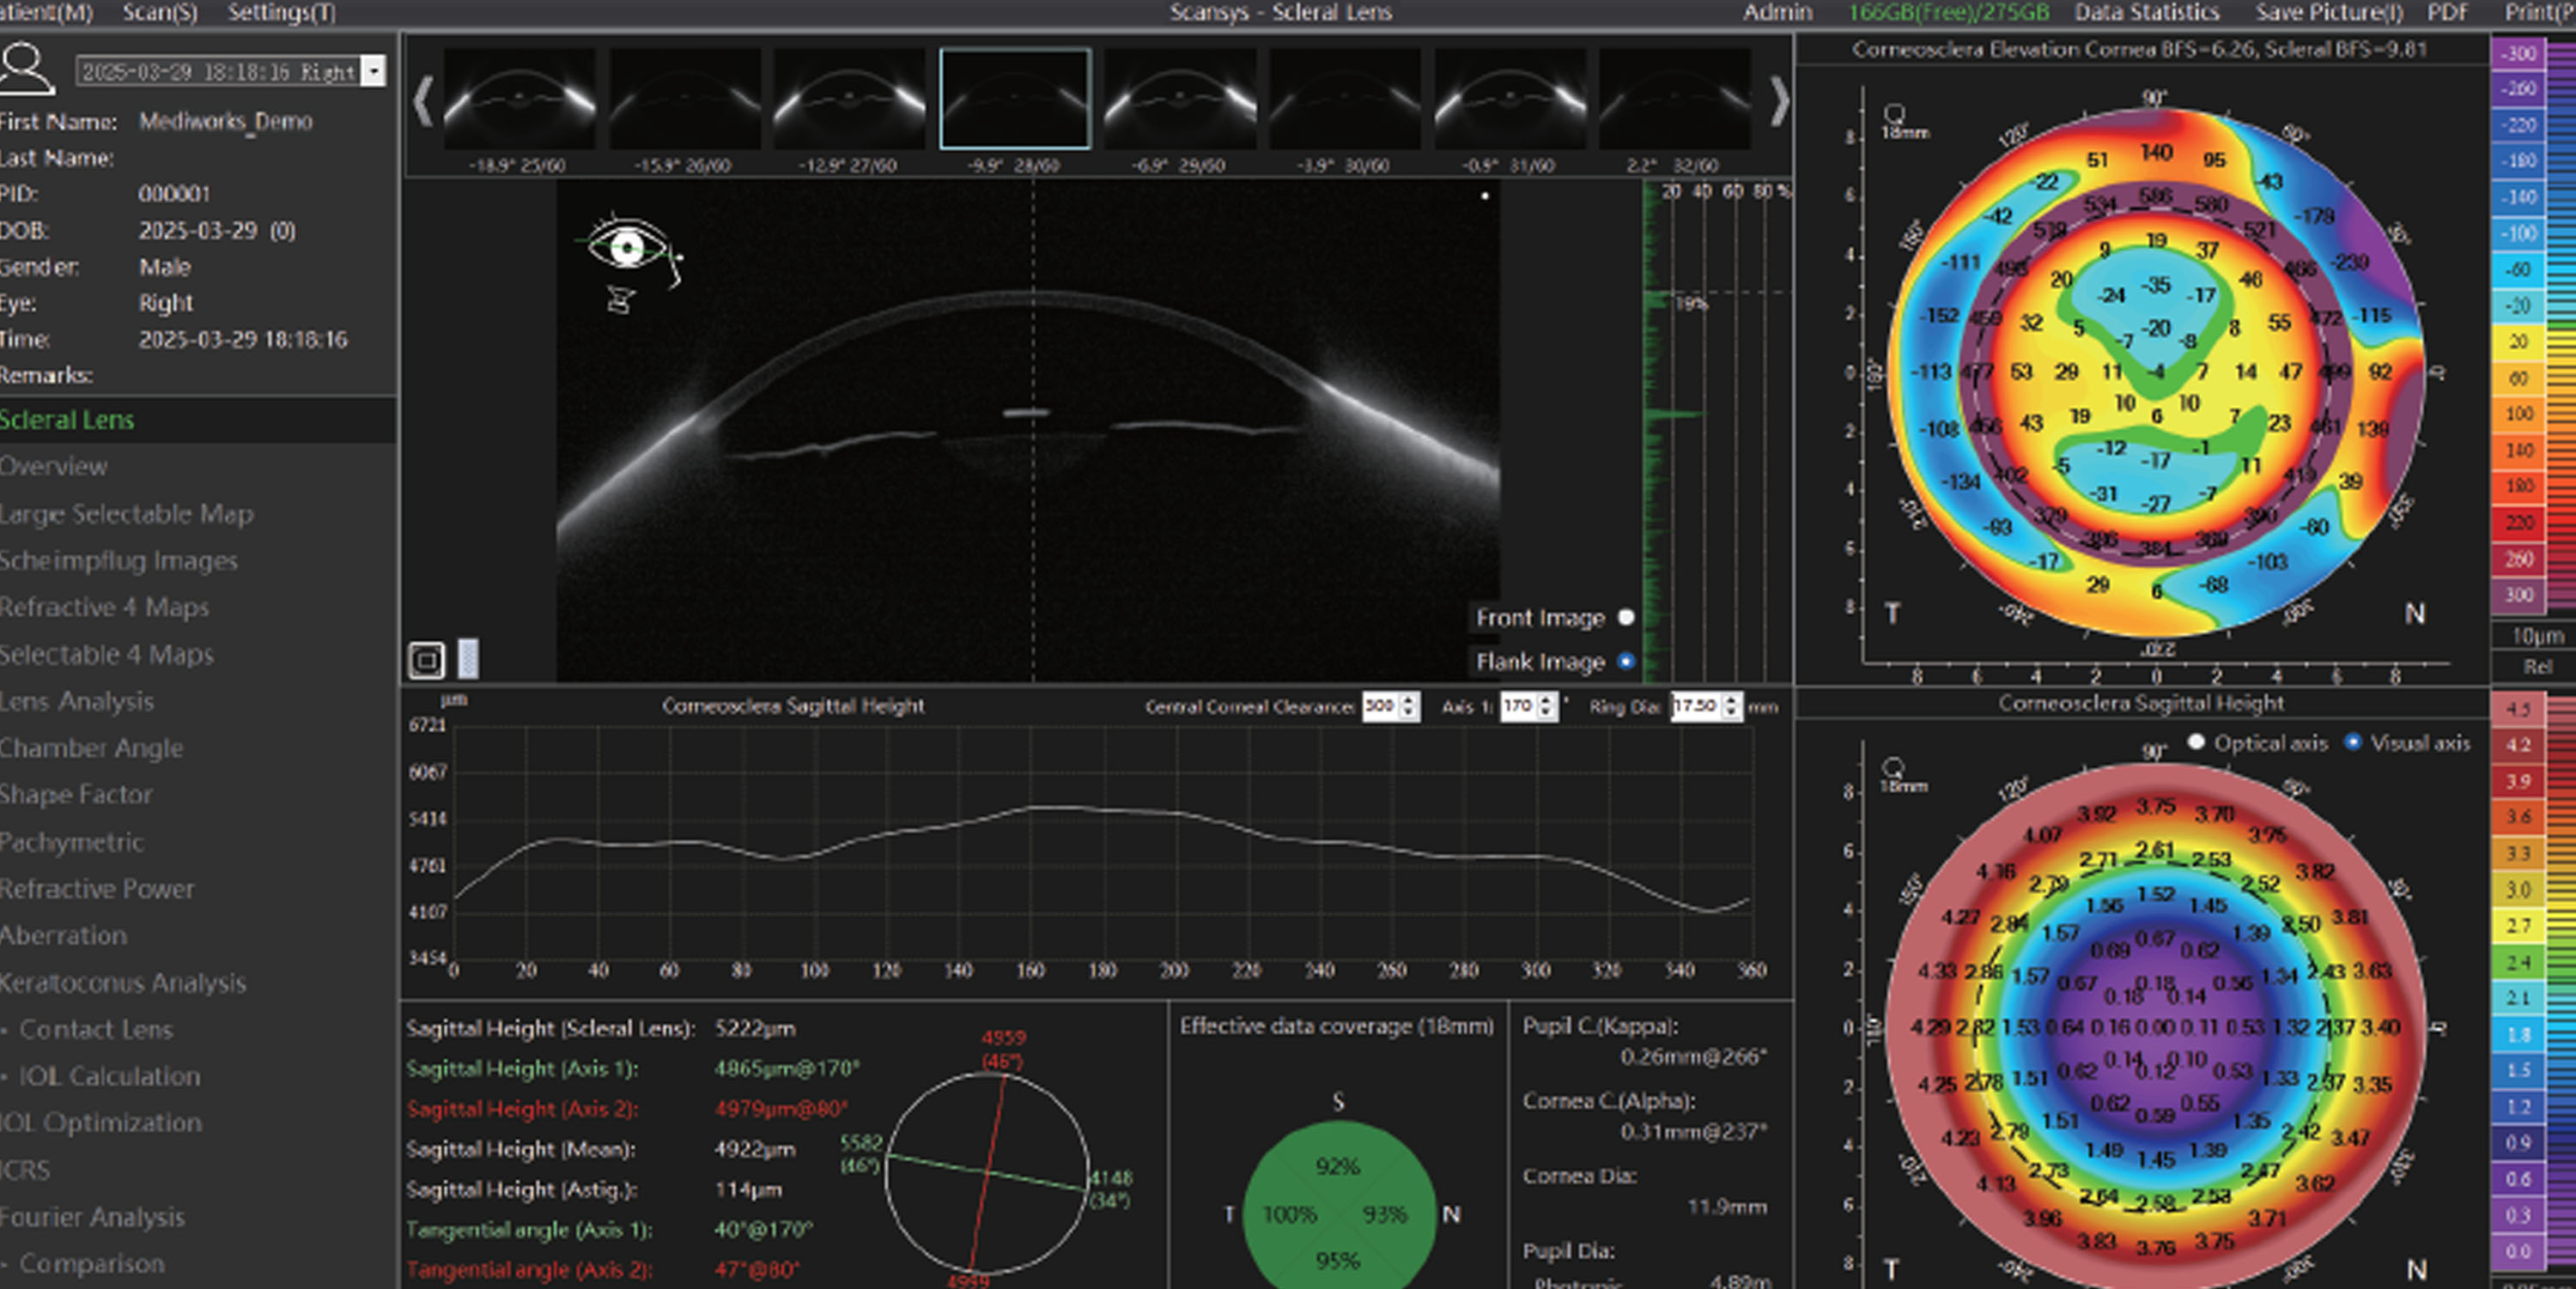This screenshot has width=2576, height=1289.
Task: Click the light-blue vertical bar icon
Action: coord(468,659)
